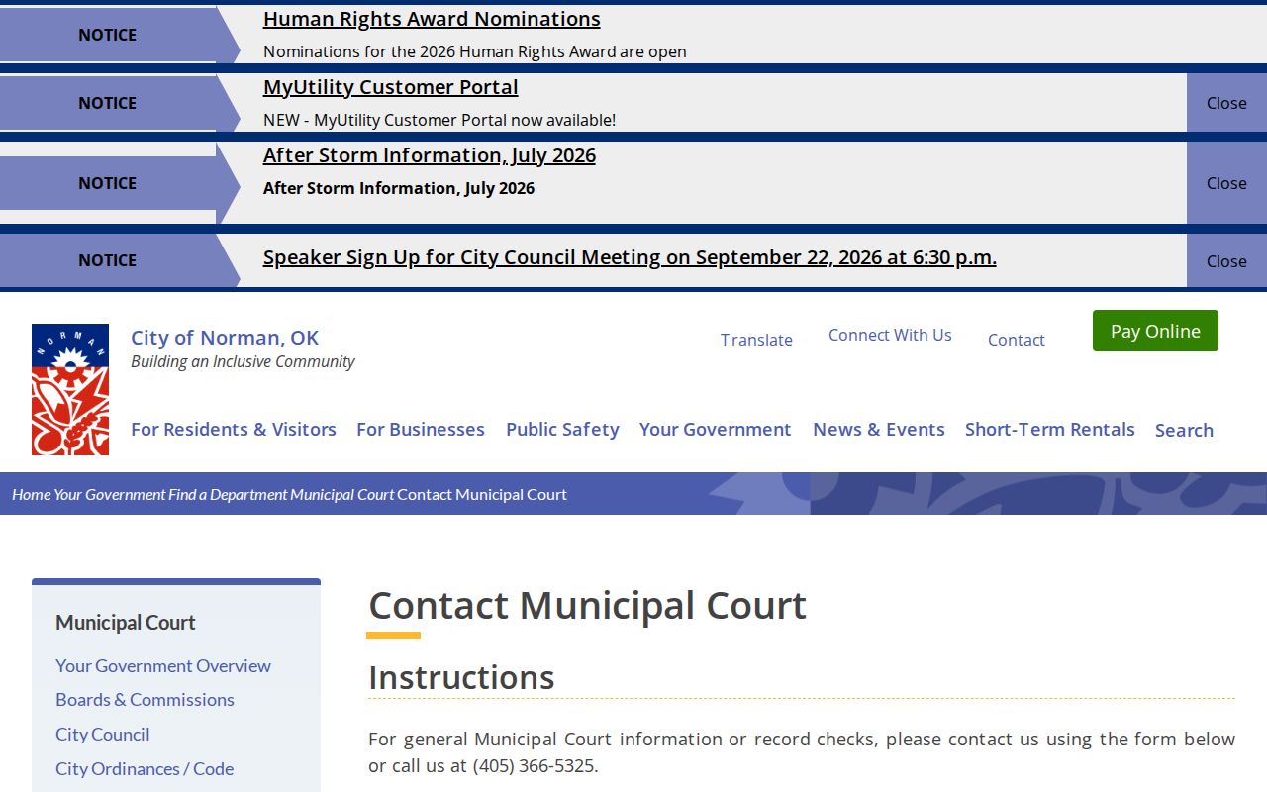This screenshot has width=1267, height=792.
Task: Open City Ordinances / Code sidebar link
Action: tap(145, 769)
